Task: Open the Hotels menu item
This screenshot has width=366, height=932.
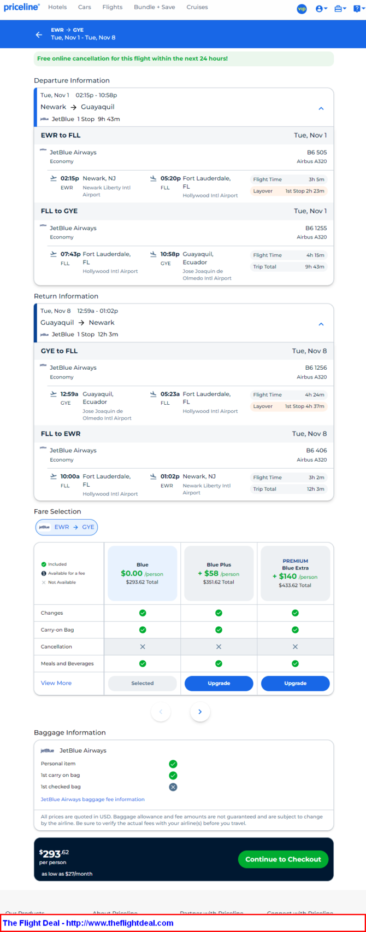Action: [57, 7]
